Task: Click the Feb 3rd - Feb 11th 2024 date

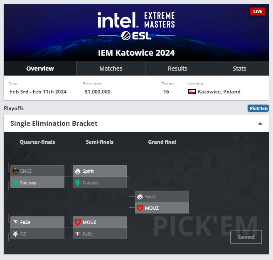Action: [38, 92]
